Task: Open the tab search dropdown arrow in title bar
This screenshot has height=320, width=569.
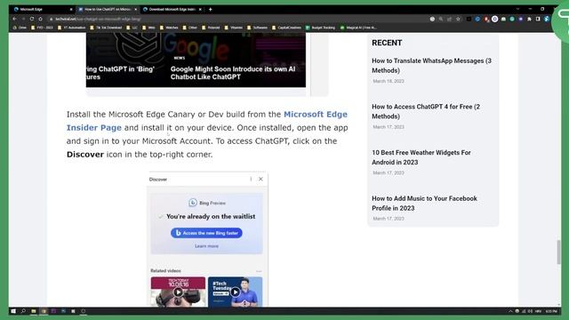Action: [x=517, y=9]
